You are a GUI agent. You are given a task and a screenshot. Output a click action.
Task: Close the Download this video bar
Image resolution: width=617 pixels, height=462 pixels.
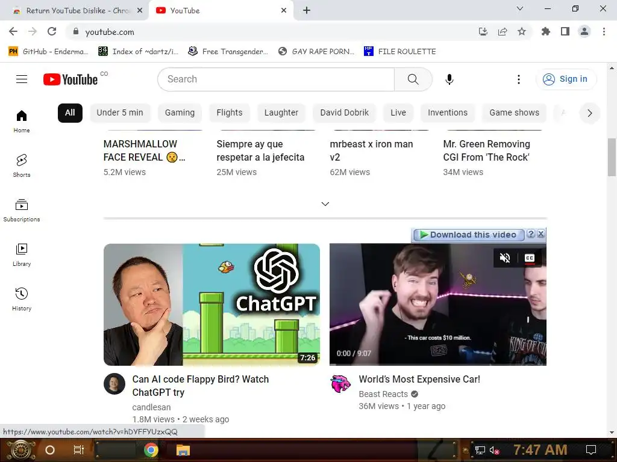pos(541,234)
